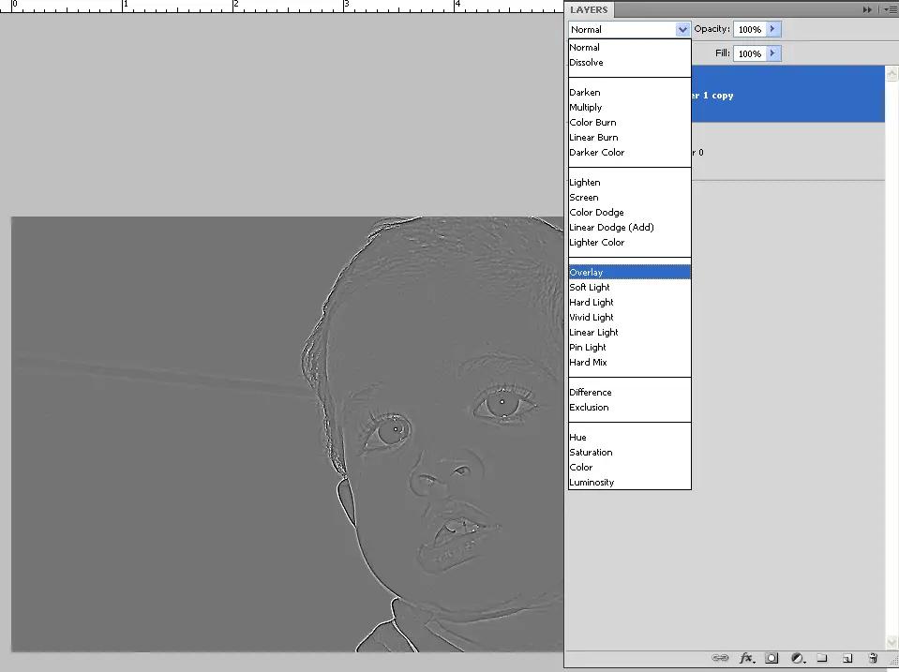Add a layer mask using mask icon
Image resolution: width=899 pixels, height=672 pixels.
pyautogui.click(x=772, y=659)
